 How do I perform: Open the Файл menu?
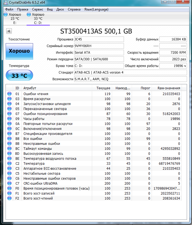point(9,9)
